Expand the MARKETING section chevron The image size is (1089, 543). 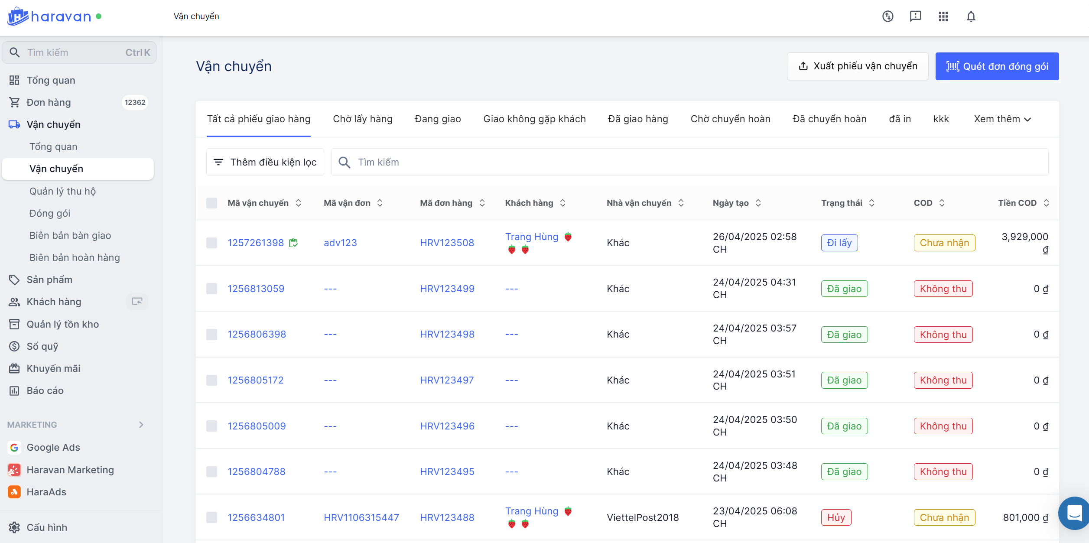tap(141, 425)
